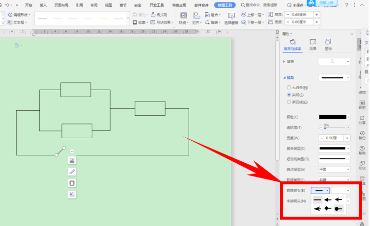
Task: Select 渐变线 gradient line radio button
Action: click(x=289, y=102)
